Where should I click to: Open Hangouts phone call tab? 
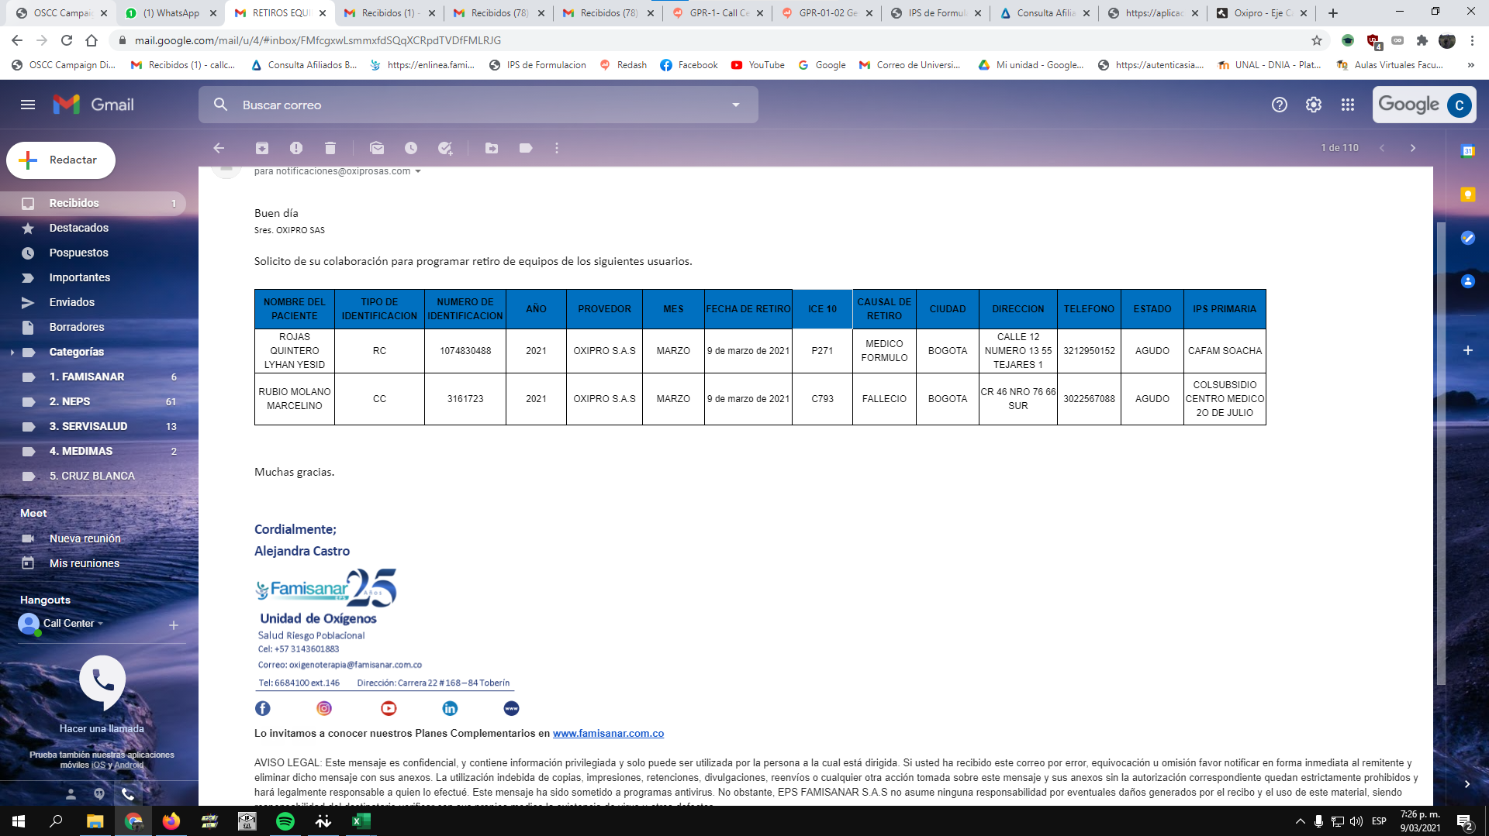(x=128, y=793)
